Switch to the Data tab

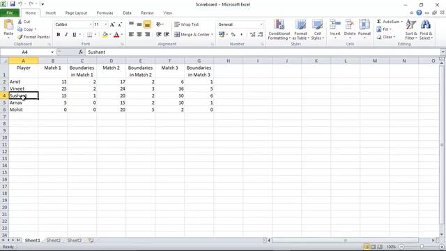click(127, 13)
